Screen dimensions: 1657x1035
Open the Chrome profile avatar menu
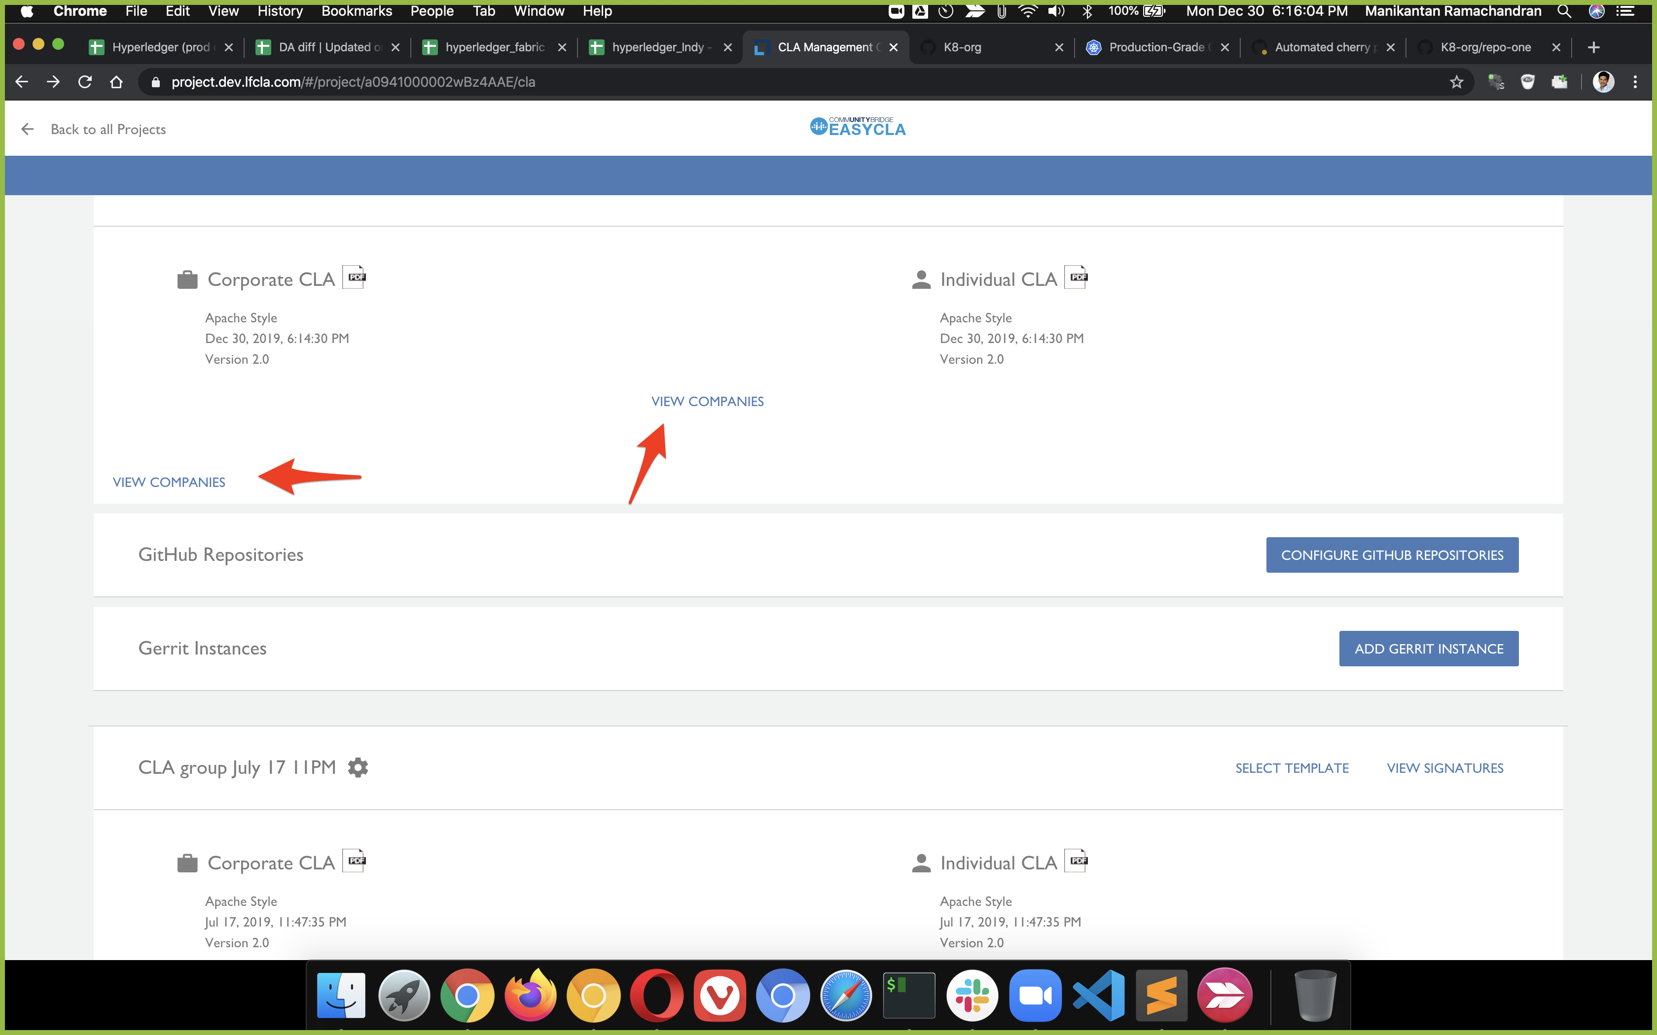(1604, 82)
